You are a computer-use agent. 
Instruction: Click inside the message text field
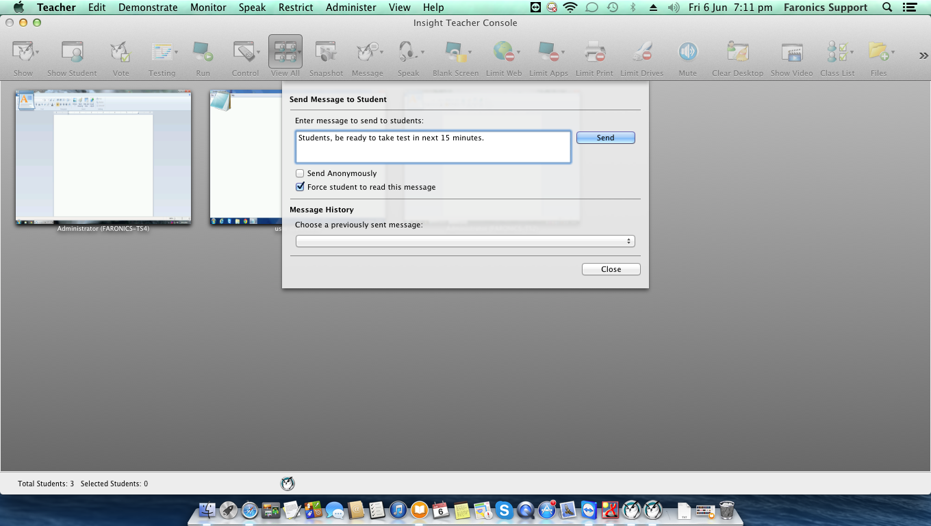pos(433,147)
